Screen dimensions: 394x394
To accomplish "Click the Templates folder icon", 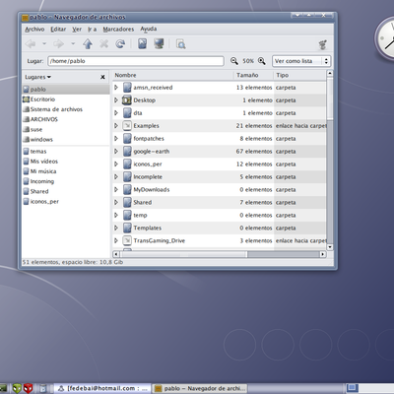I will pos(127,228).
